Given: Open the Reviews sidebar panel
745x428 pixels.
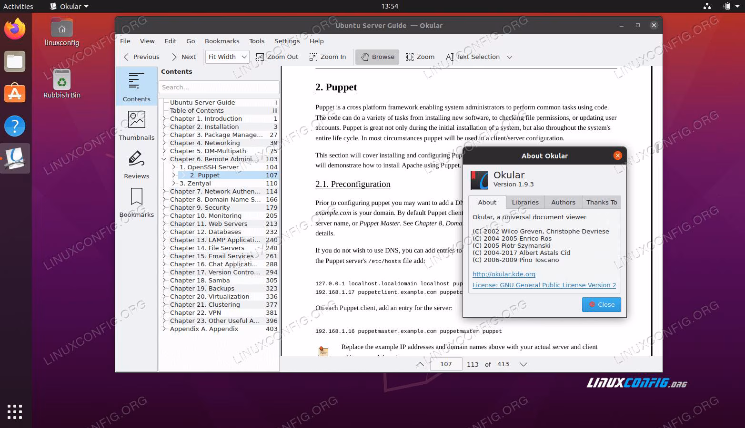Looking at the screenshot, I should coord(137,164).
